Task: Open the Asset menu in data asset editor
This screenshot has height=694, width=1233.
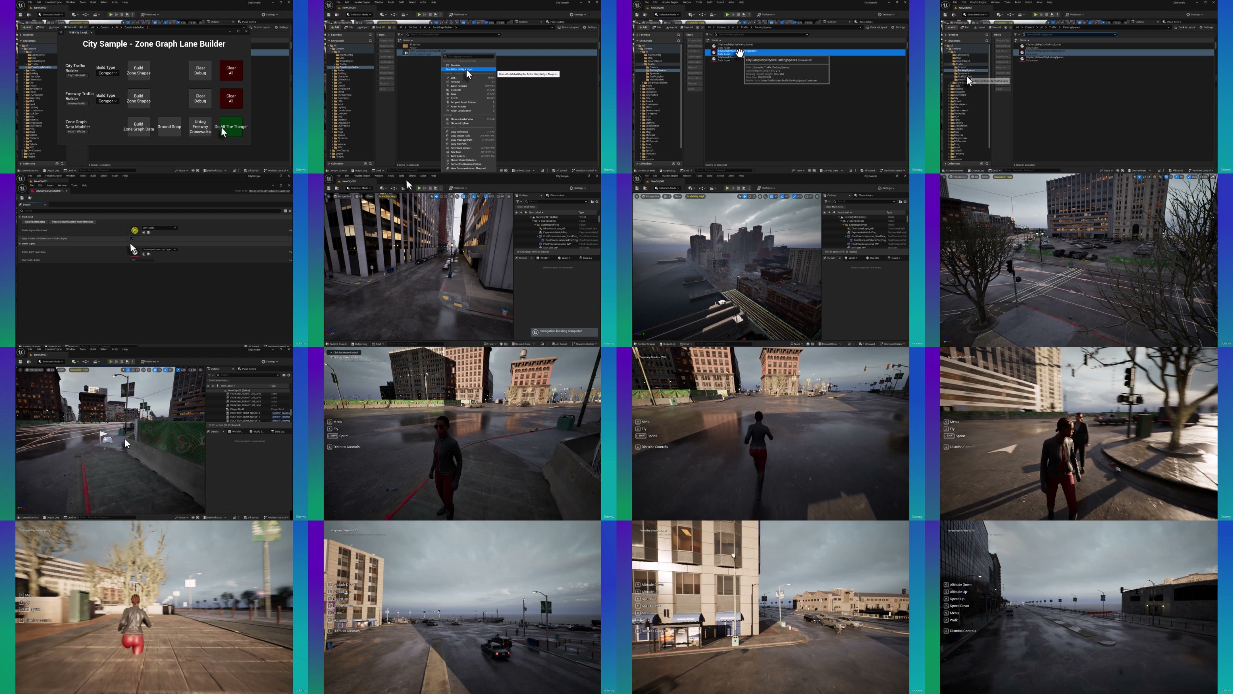Action: point(50,185)
